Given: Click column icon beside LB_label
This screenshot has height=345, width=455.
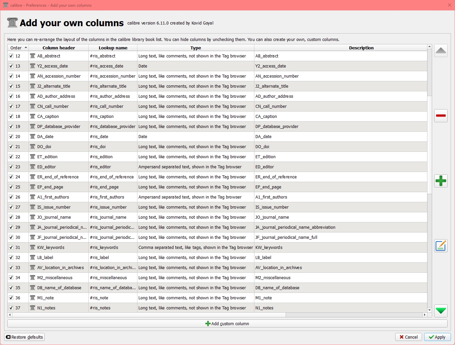Looking at the screenshot, I should coord(33,258).
